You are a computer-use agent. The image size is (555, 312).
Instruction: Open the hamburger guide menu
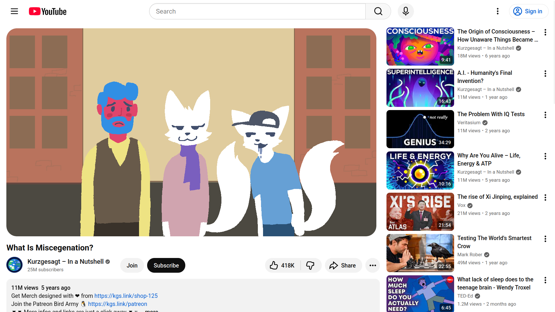[x=14, y=11]
